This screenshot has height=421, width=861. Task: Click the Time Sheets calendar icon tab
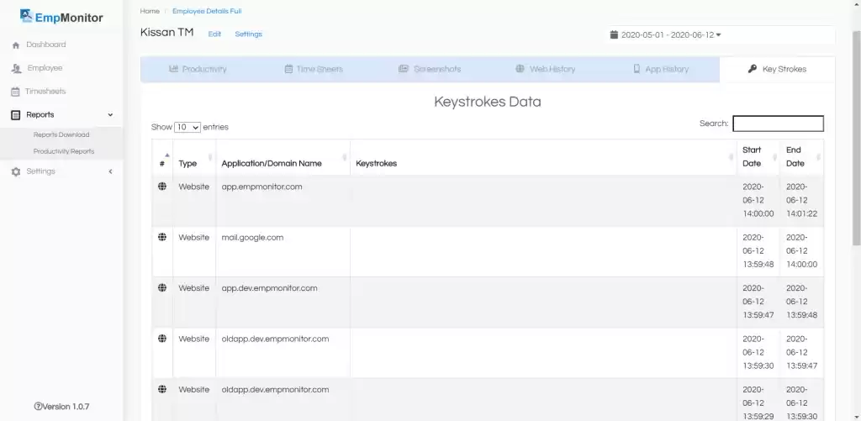288,69
